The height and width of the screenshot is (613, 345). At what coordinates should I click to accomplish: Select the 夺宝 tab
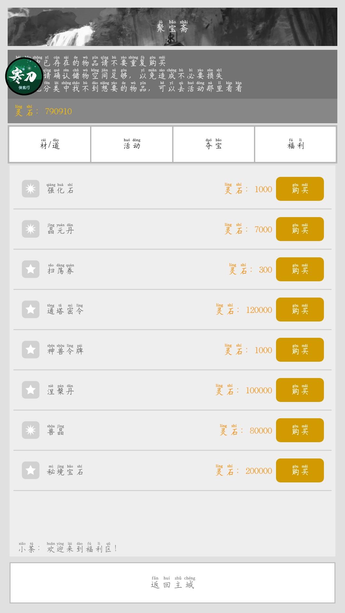tap(214, 144)
